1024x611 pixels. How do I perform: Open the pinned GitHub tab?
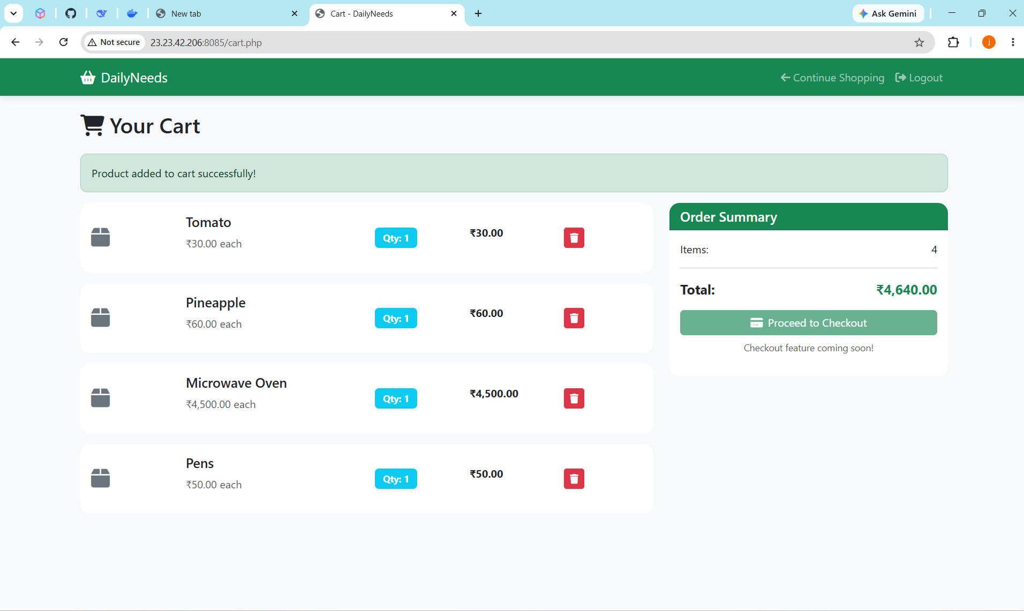pos(71,13)
